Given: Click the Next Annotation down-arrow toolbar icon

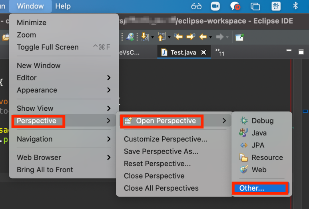Looking at the screenshot, I should pos(145,37).
